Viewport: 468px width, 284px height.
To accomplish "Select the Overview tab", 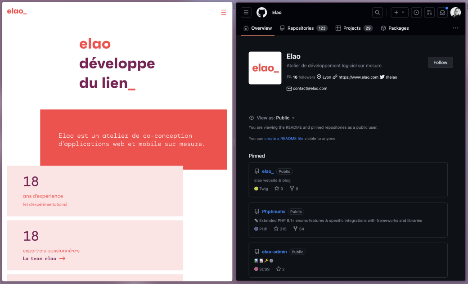I will click(x=257, y=28).
